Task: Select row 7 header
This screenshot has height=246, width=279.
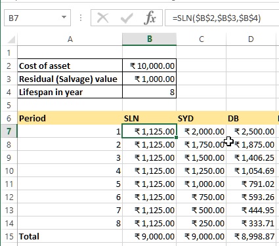Action: [x=9, y=131]
